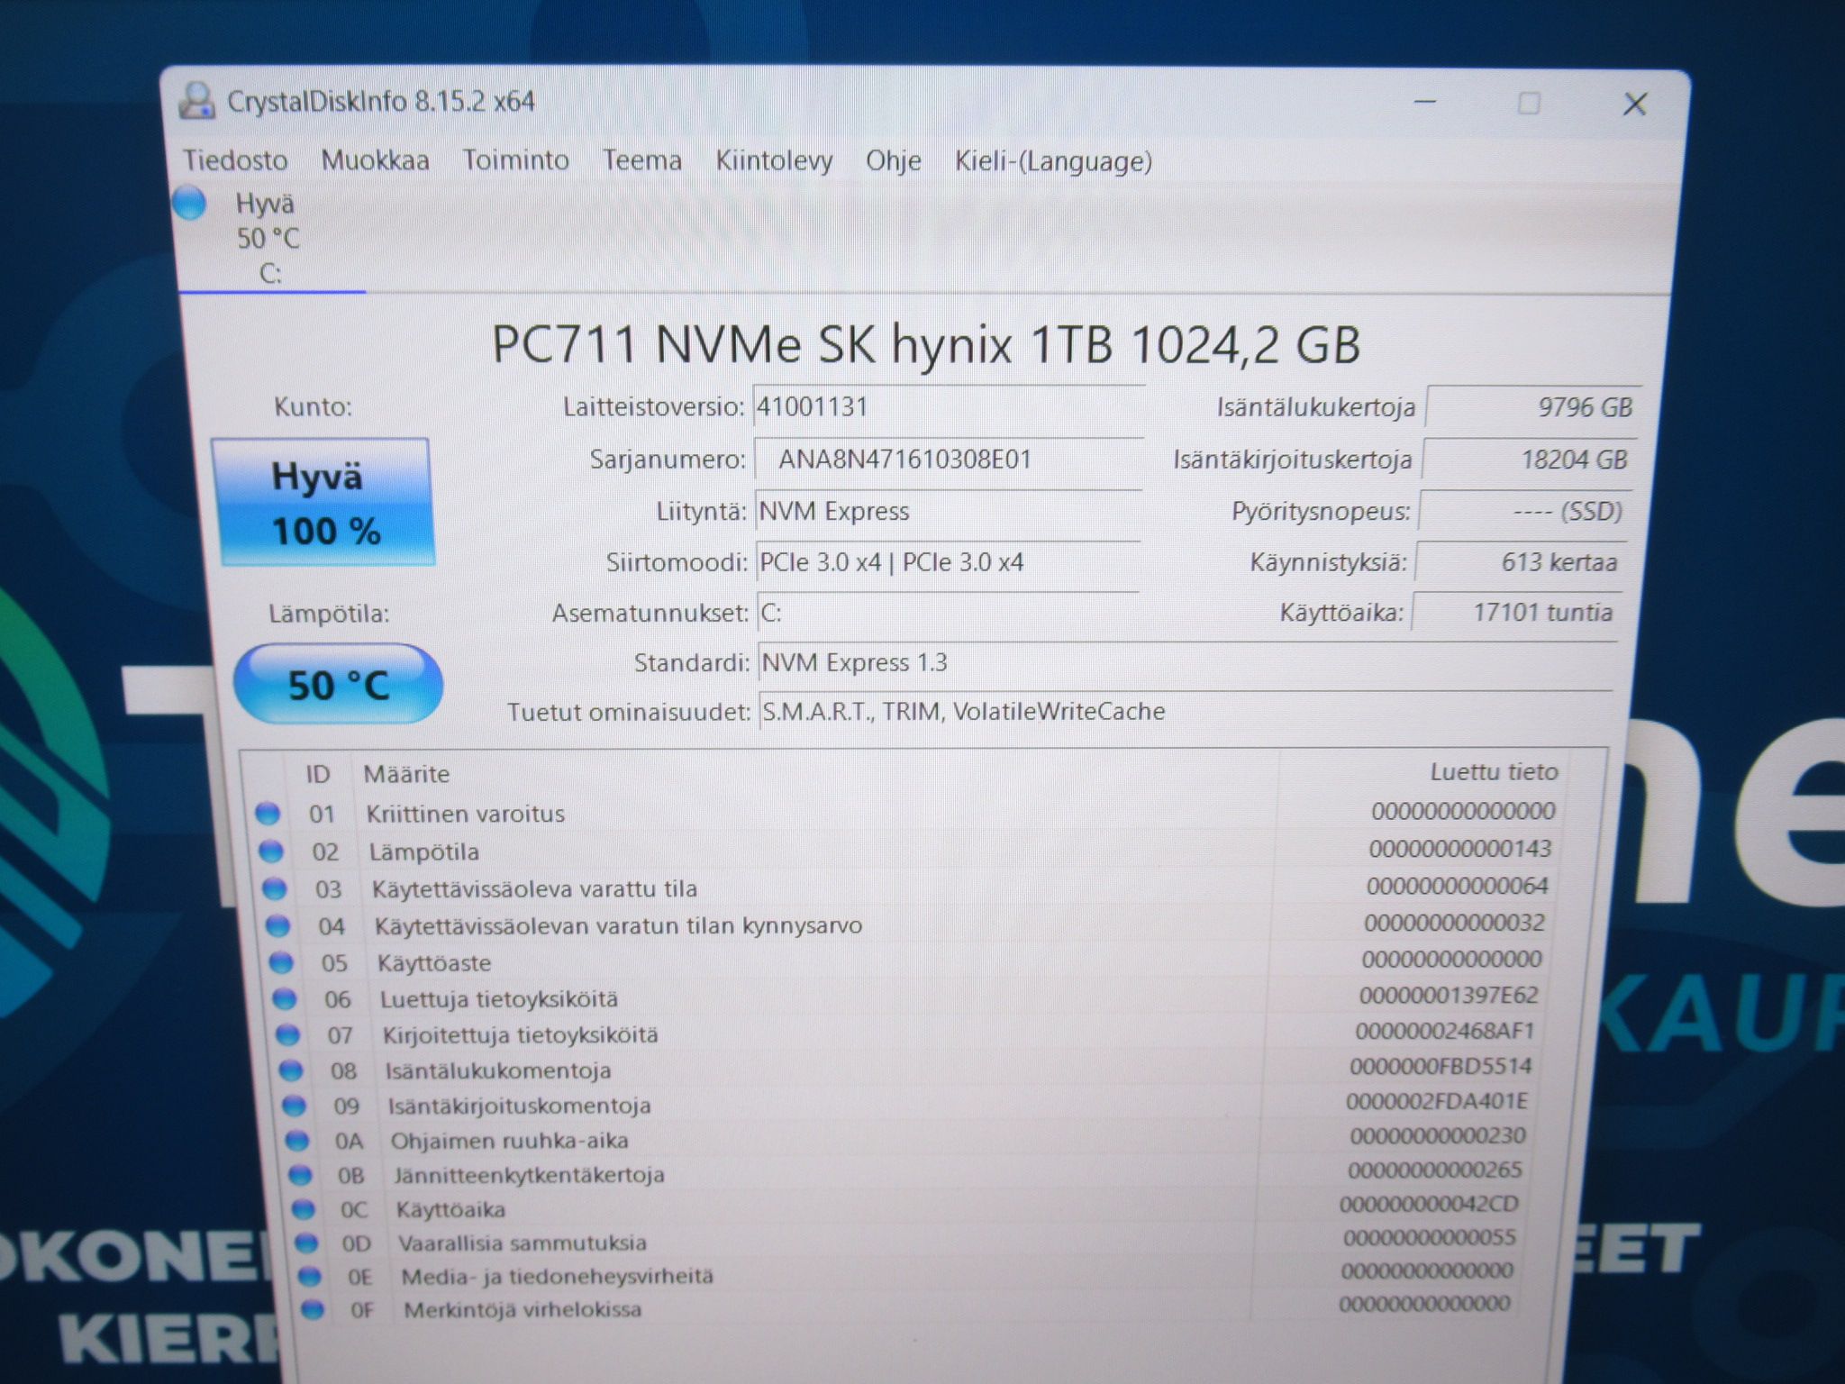The width and height of the screenshot is (1845, 1384).
Task: Select the Käytettävissäoleva varattu tila attribute name
Action: 534,889
